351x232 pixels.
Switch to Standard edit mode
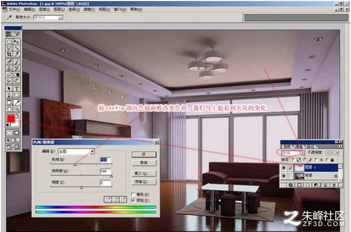[9, 133]
